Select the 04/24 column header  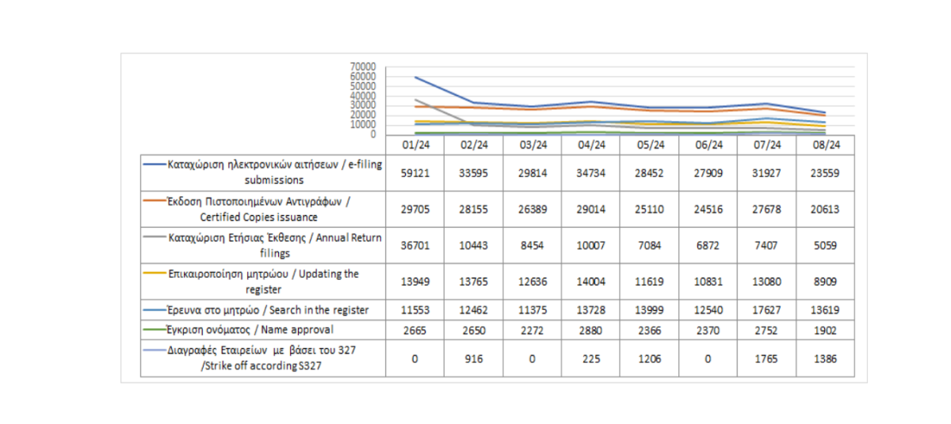point(590,145)
